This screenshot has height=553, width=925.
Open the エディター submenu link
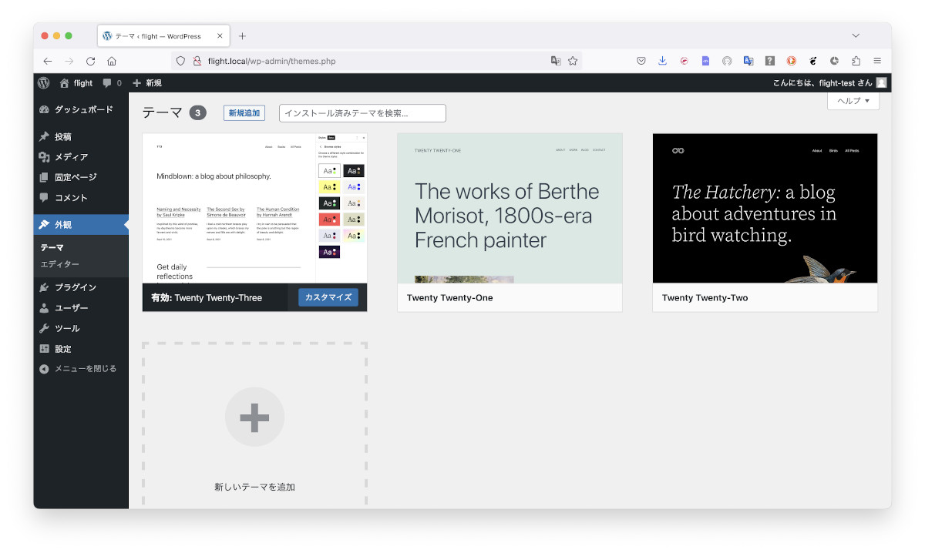[60, 264]
